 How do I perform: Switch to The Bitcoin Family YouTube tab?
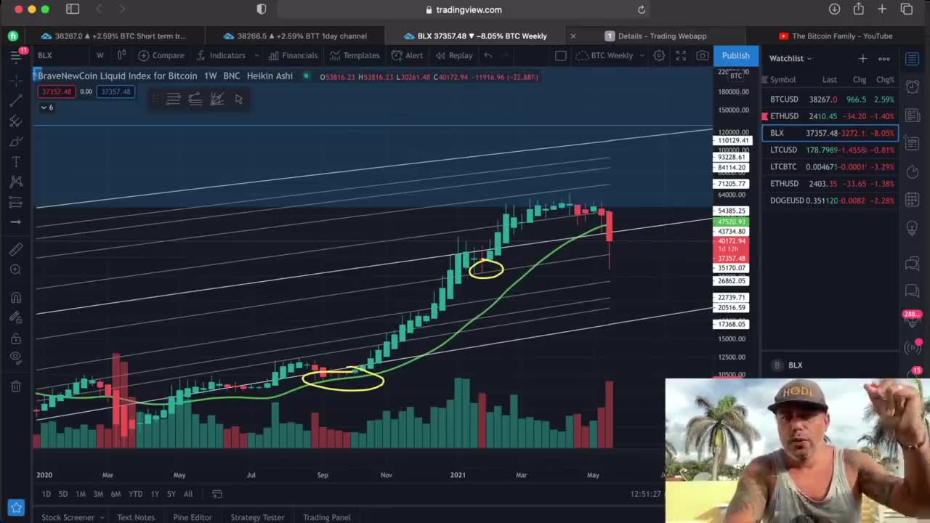tap(836, 36)
